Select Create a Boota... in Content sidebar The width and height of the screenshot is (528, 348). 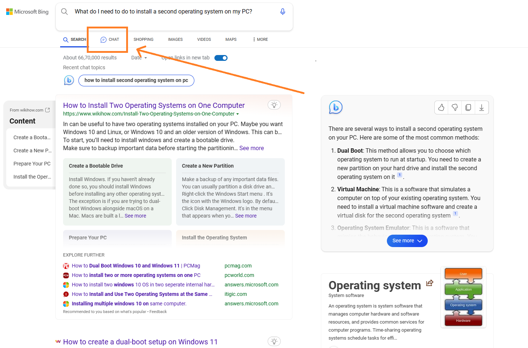tap(32, 137)
